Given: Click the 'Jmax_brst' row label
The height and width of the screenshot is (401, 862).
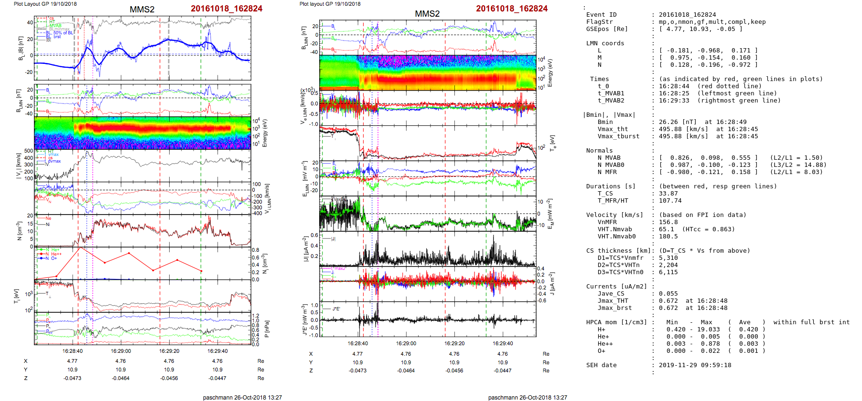Looking at the screenshot, I should 614,308.
